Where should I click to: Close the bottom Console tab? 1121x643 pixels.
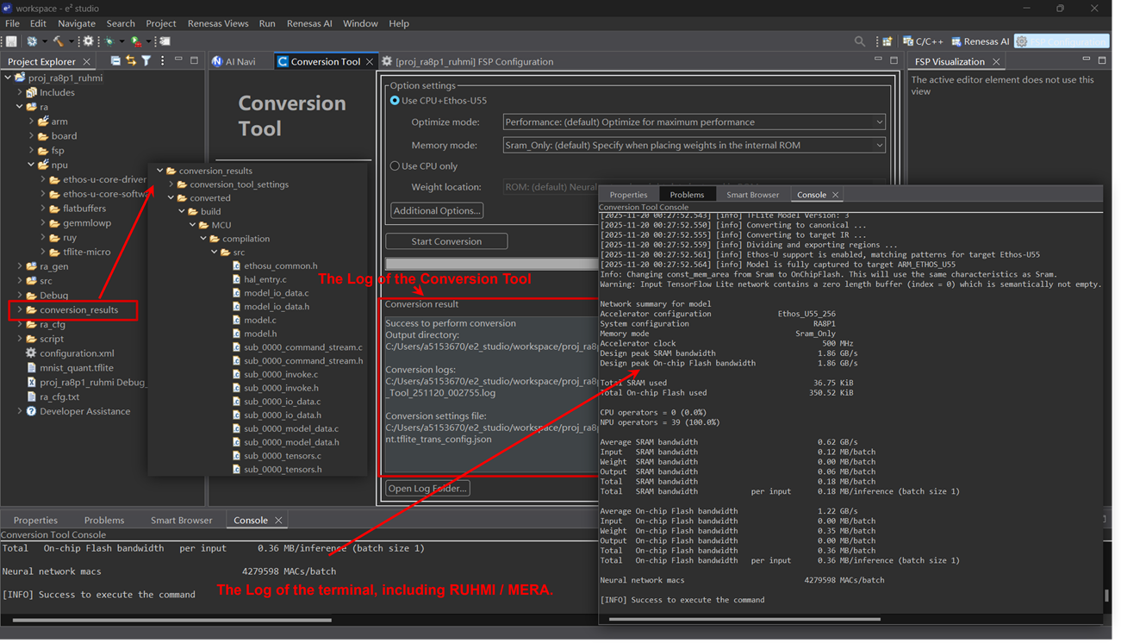278,521
